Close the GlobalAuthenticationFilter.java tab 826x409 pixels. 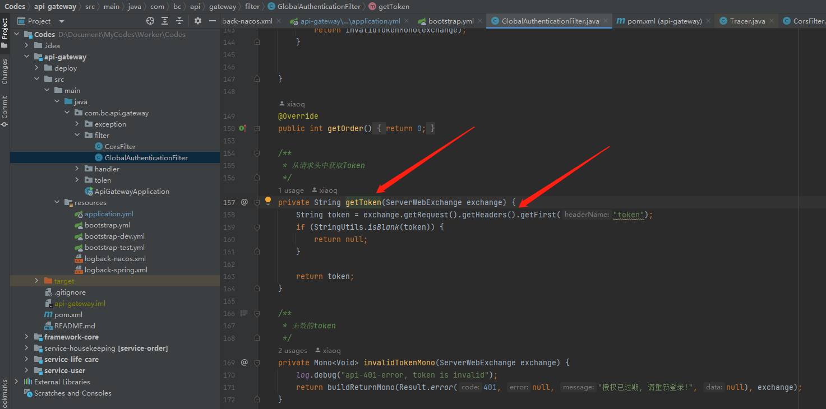pos(606,21)
